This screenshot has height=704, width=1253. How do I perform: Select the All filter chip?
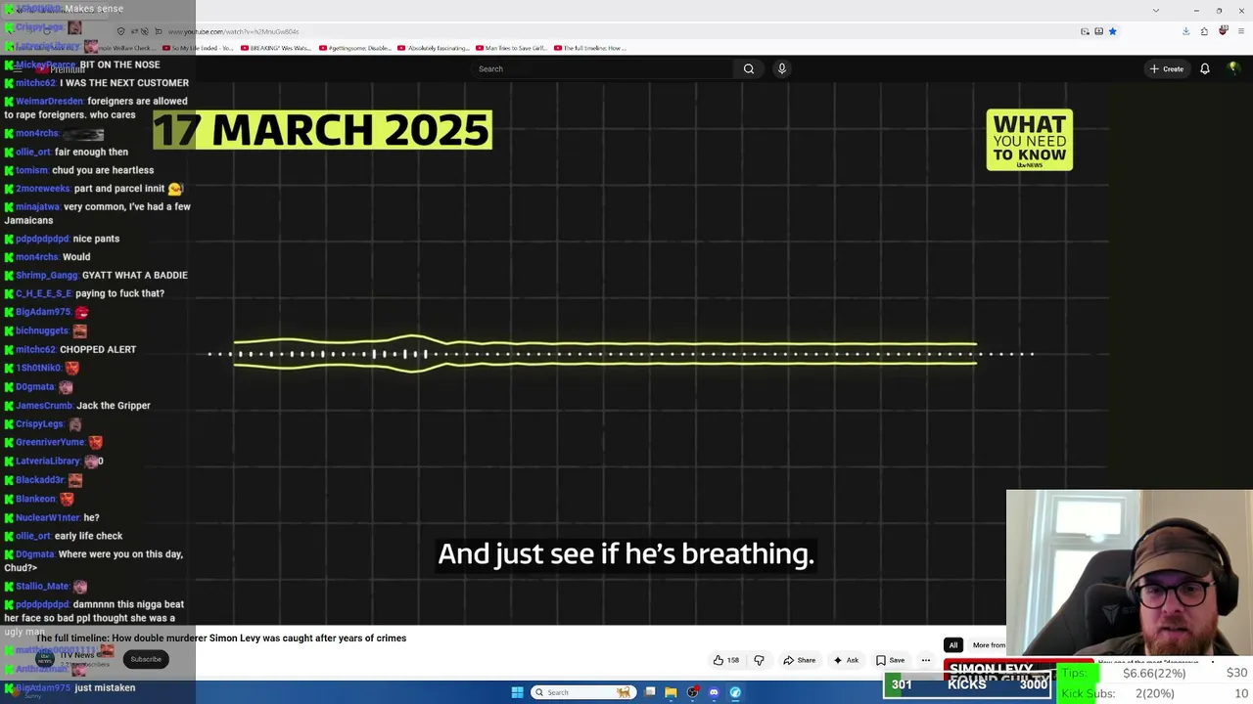[x=952, y=645]
